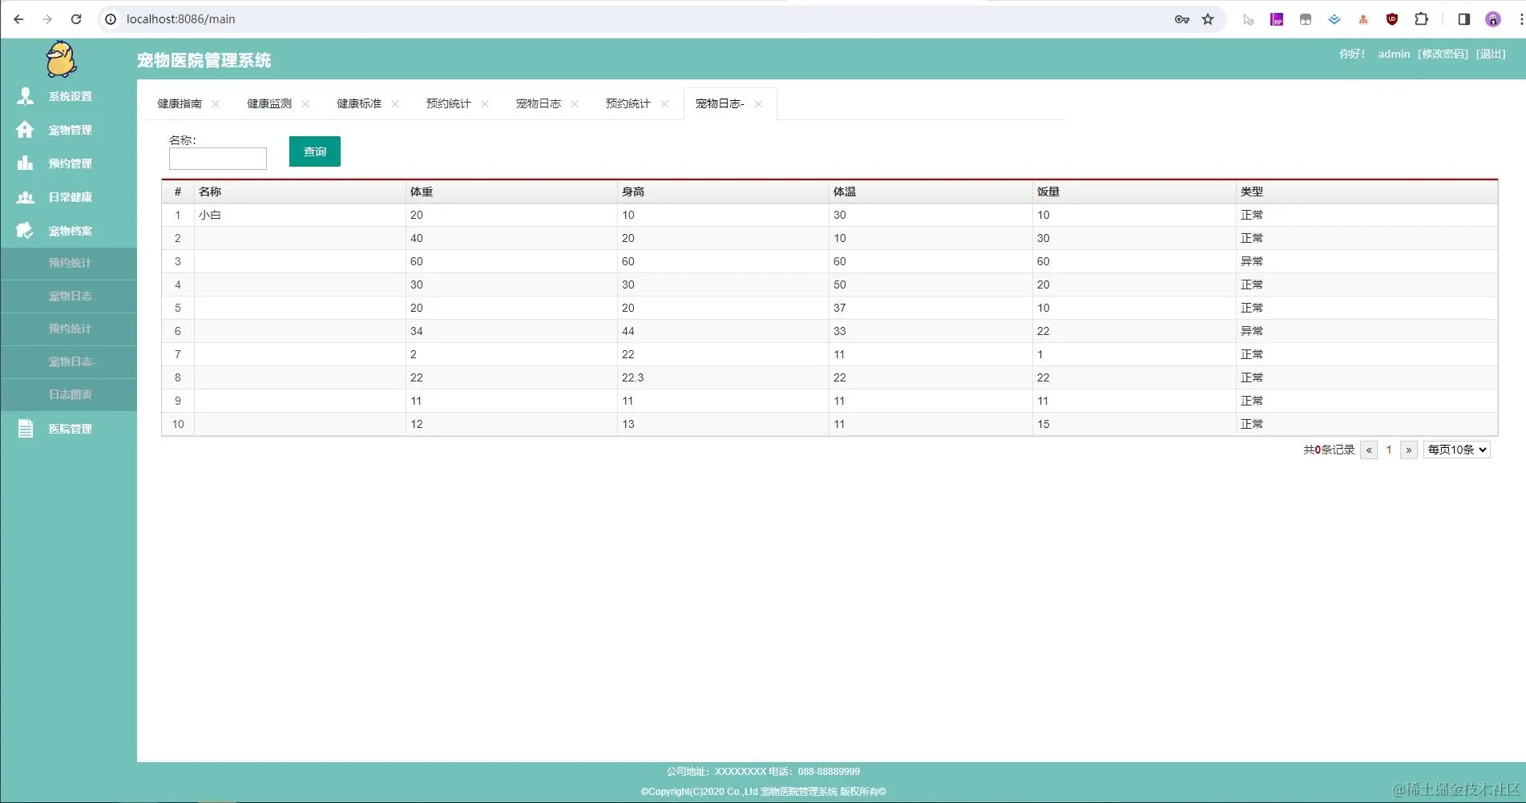Click the house icon beside 宠物管理
The height and width of the screenshot is (803, 1526).
pos(26,130)
